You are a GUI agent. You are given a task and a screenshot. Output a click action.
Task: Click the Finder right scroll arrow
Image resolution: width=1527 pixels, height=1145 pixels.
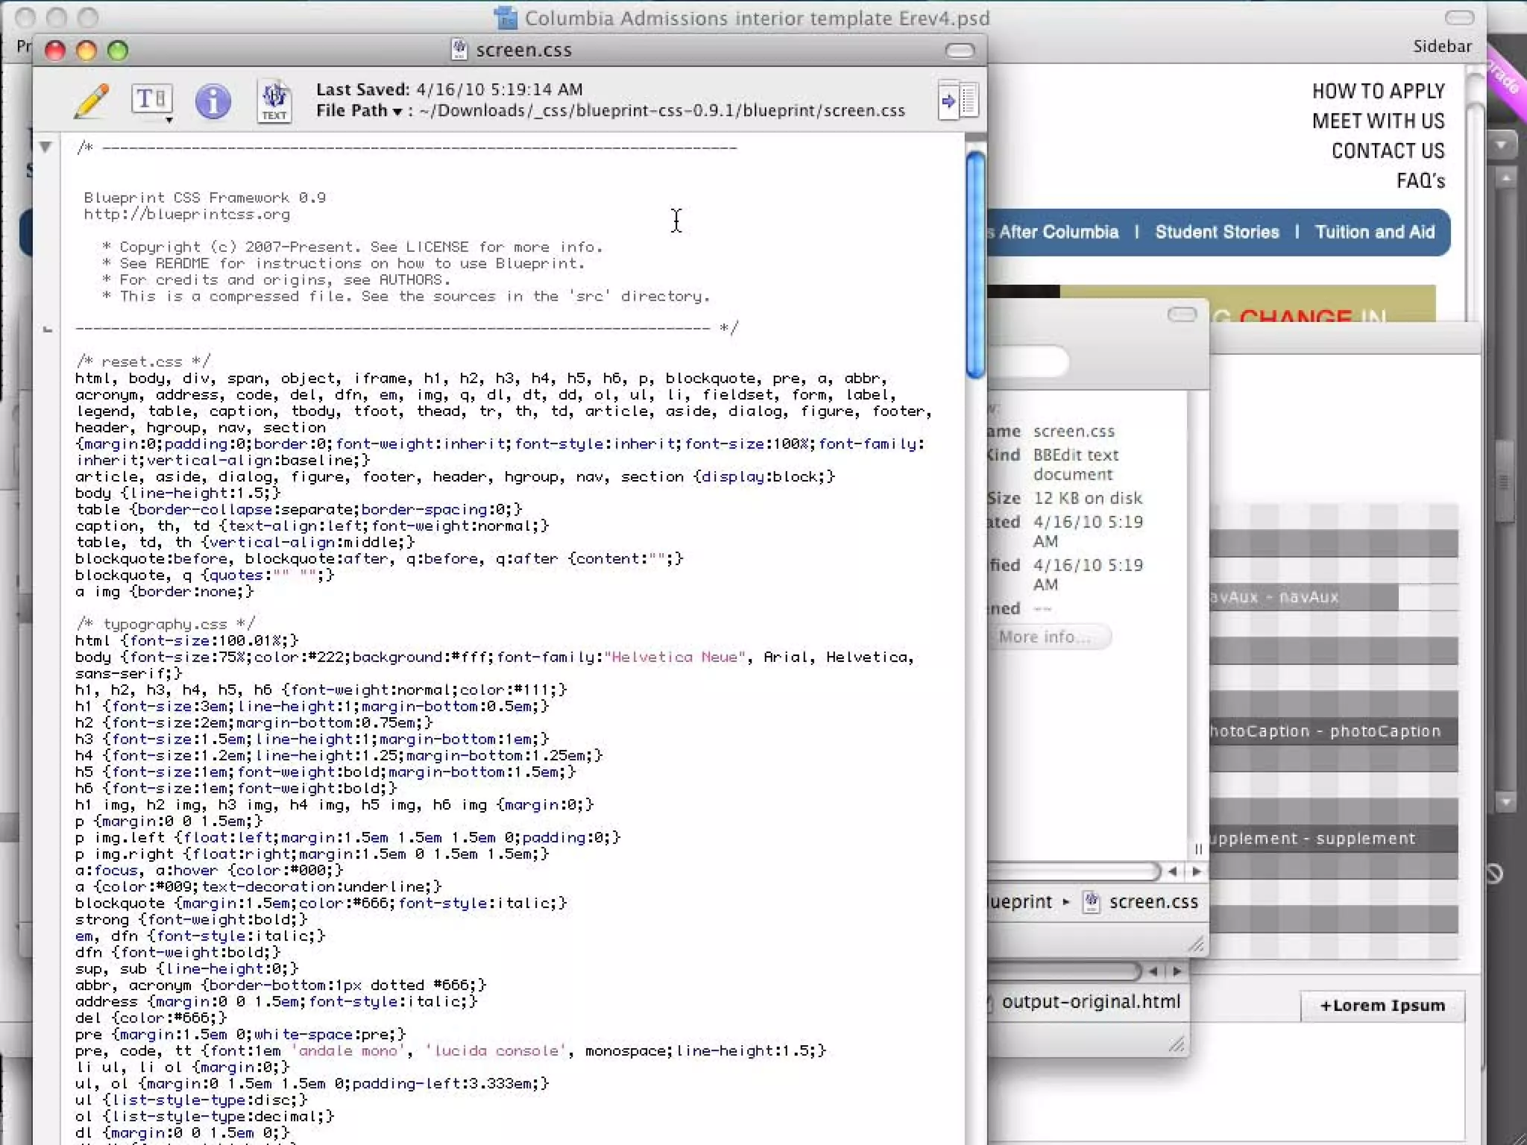[1197, 871]
